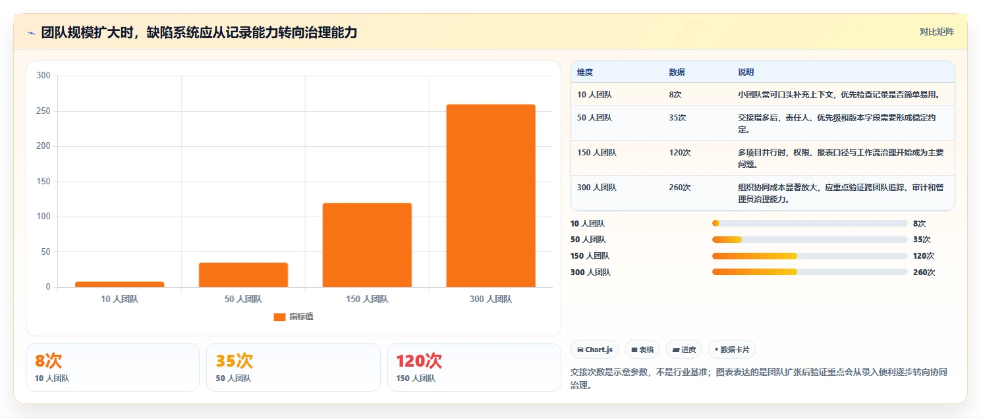Click the y-axis tick label 200
The image size is (981, 418).
pyautogui.click(x=43, y=146)
